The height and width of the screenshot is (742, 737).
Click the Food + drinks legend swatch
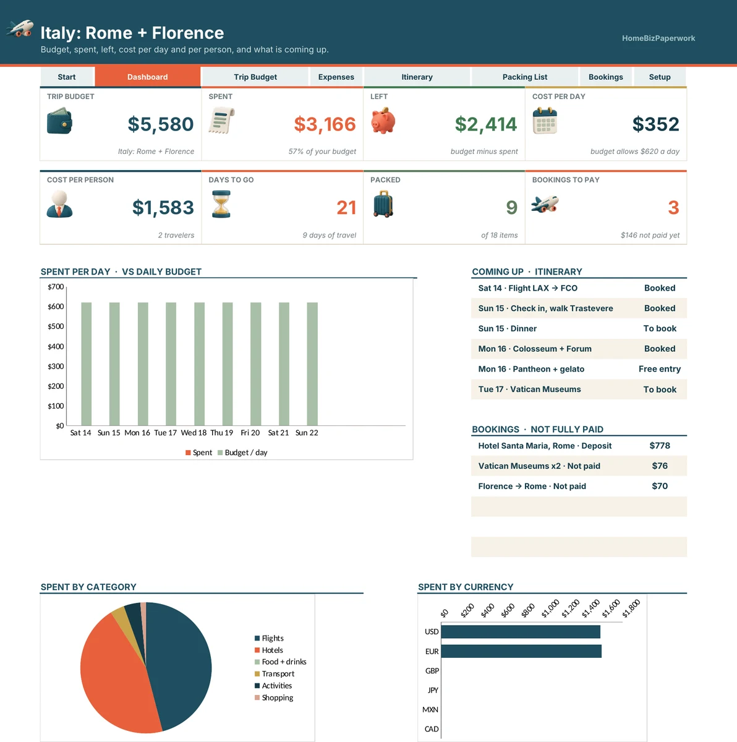point(257,662)
